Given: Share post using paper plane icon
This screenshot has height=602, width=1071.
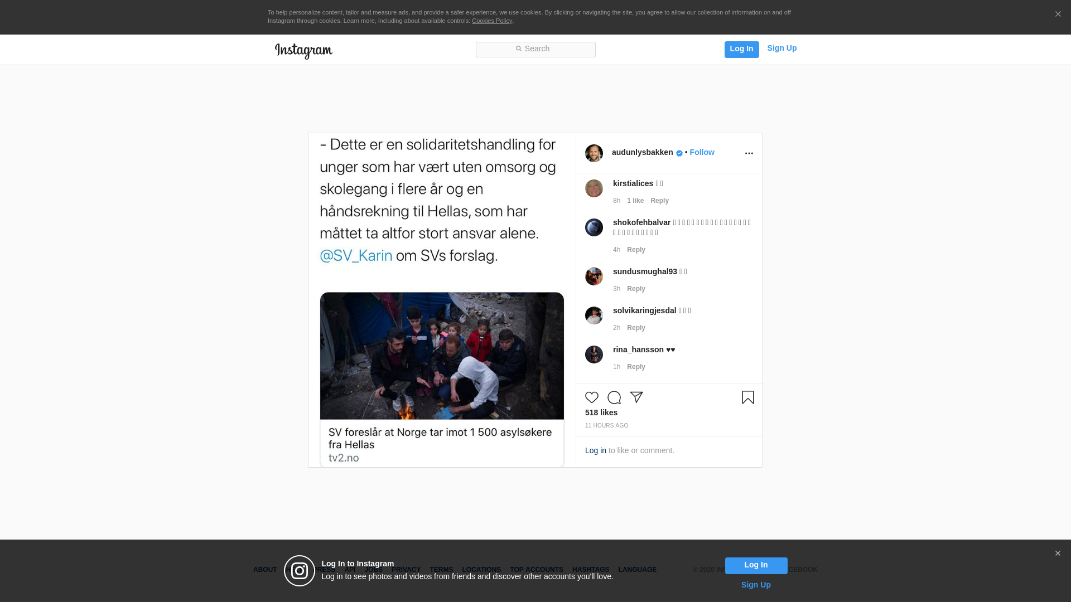Looking at the screenshot, I should click(636, 397).
